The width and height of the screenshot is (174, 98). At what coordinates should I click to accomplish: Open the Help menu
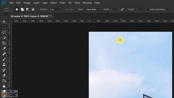[97, 3]
